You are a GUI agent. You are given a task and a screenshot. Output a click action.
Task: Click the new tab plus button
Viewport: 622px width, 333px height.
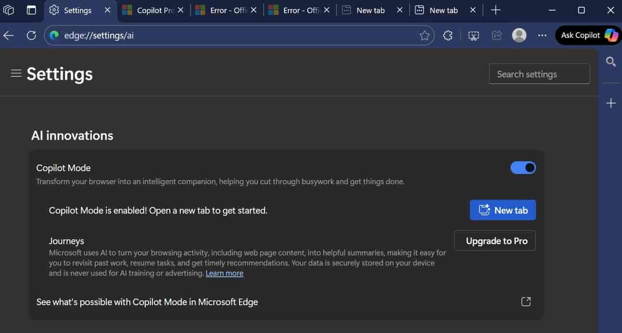[496, 10]
